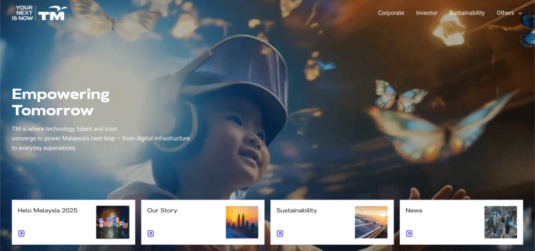Expand the chevron next to Others
Image resolution: width=535 pixels, height=251 pixels.
(x=520, y=14)
